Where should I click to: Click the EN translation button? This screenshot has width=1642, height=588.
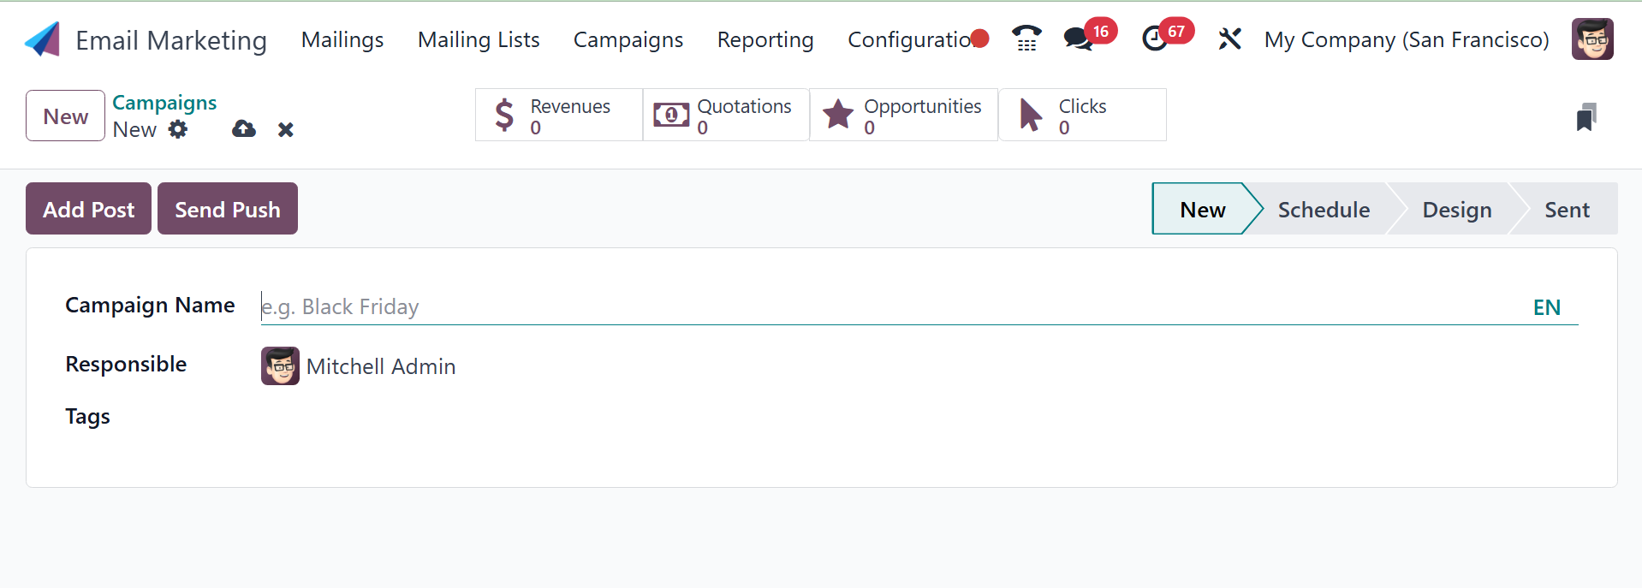(1546, 307)
